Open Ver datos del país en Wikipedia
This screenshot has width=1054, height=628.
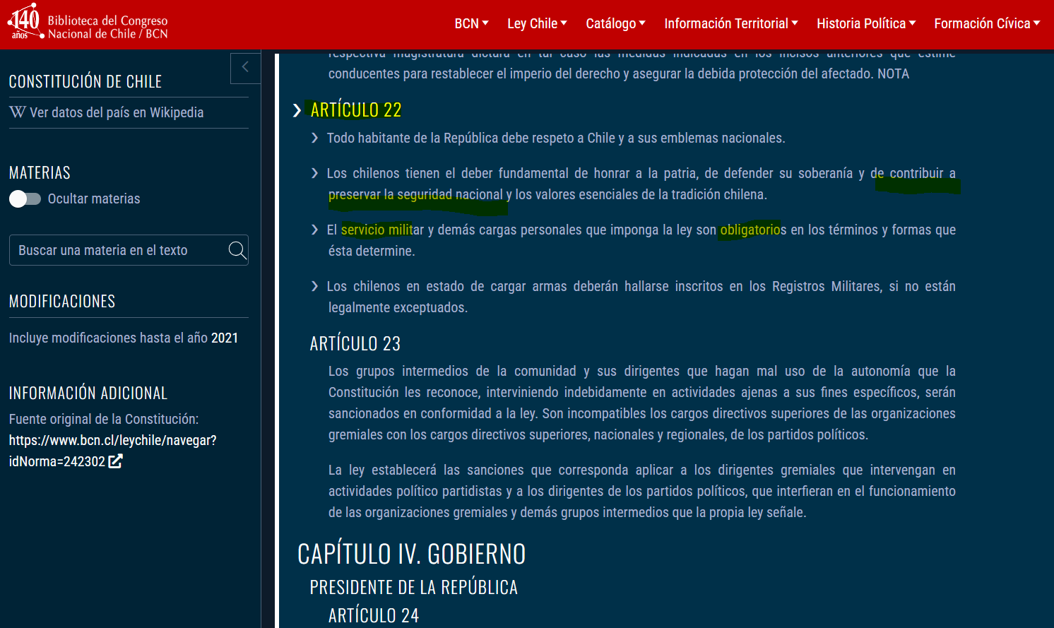pyautogui.click(x=107, y=112)
